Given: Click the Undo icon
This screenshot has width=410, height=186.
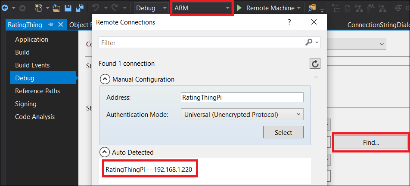Looking at the screenshot, I should (96, 8).
